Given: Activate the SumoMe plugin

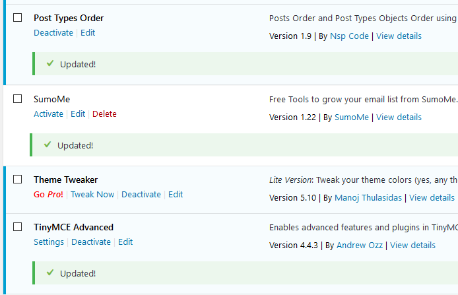Looking at the screenshot, I should tap(48, 114).
